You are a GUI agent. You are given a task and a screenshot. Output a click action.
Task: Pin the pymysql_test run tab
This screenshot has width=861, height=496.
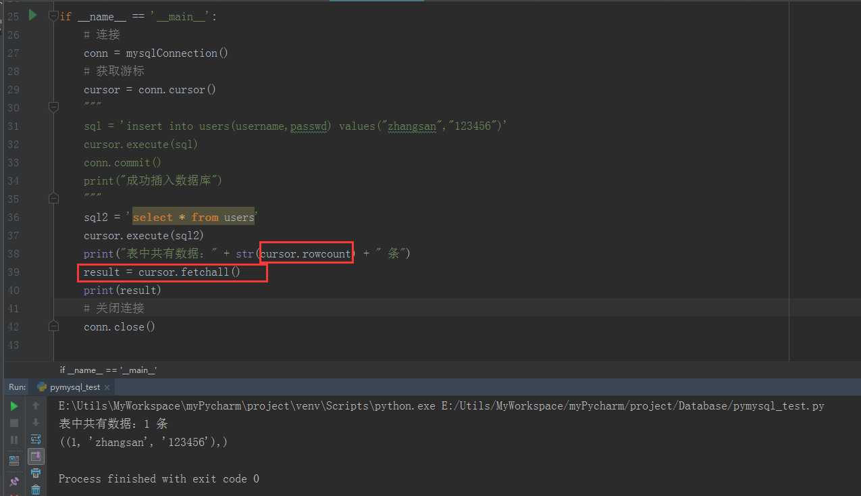pyautogui.click(x=14, y=482)
